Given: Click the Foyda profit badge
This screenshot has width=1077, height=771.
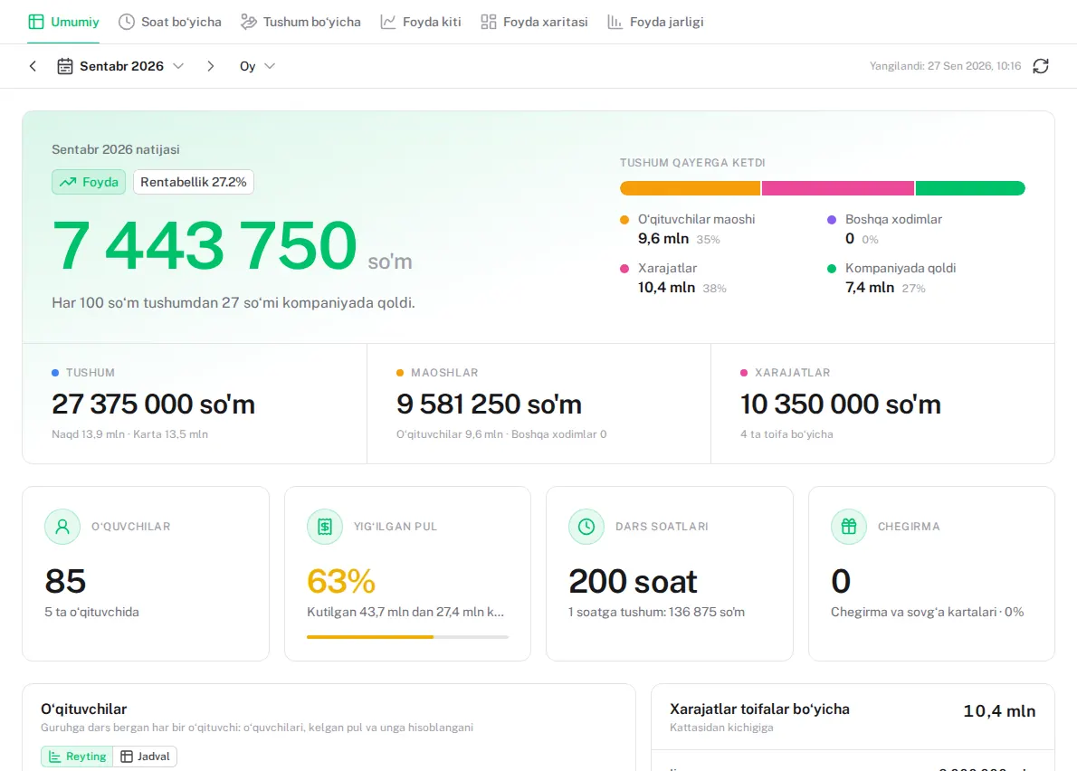Looking at the screenshot, I should (89, 182).
